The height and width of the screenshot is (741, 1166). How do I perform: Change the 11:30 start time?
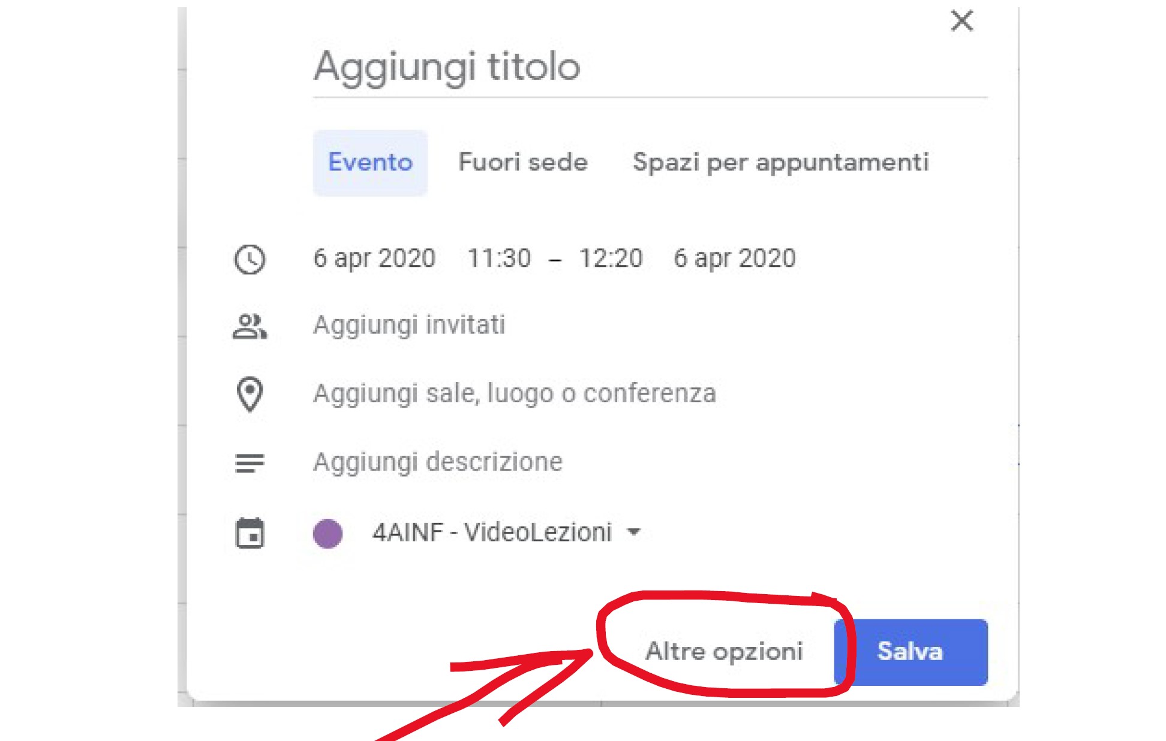499,258
